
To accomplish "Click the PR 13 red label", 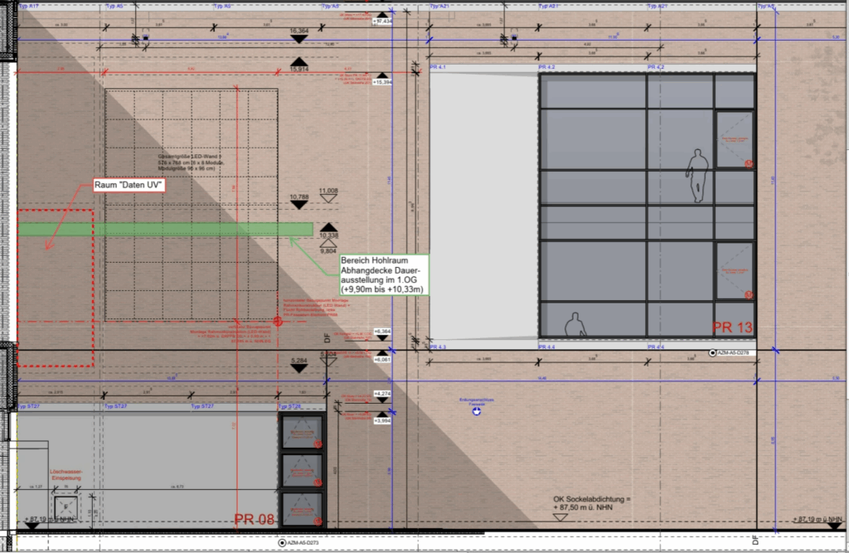I will coord(732,328).
